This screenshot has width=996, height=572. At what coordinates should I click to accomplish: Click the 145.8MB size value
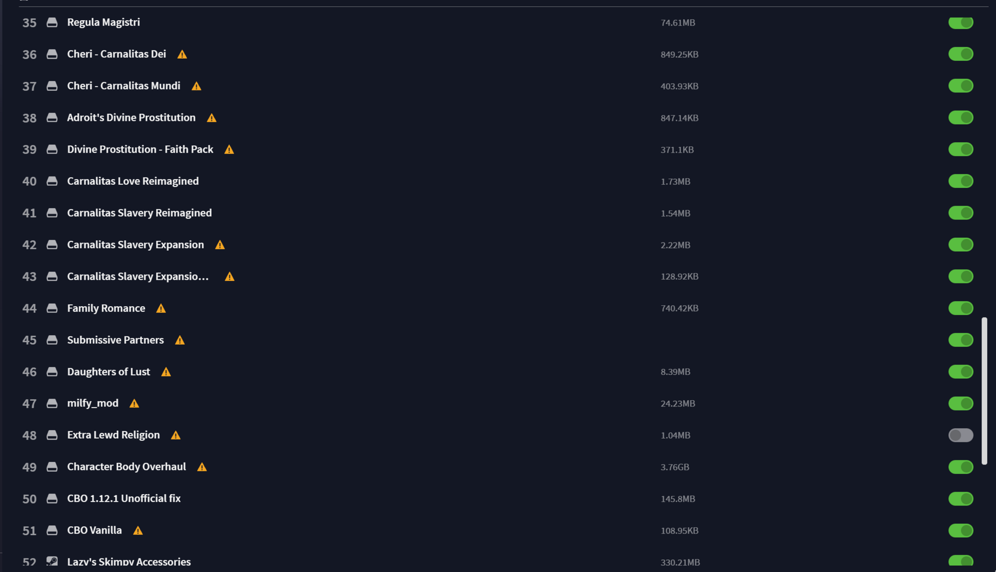coord(677,499)
